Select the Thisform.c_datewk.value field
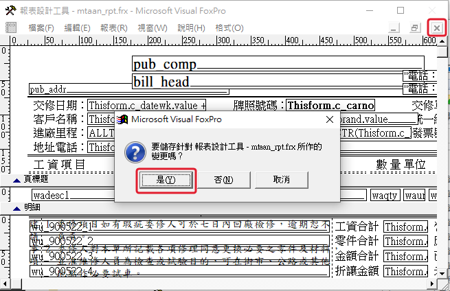 click(146, 105)
